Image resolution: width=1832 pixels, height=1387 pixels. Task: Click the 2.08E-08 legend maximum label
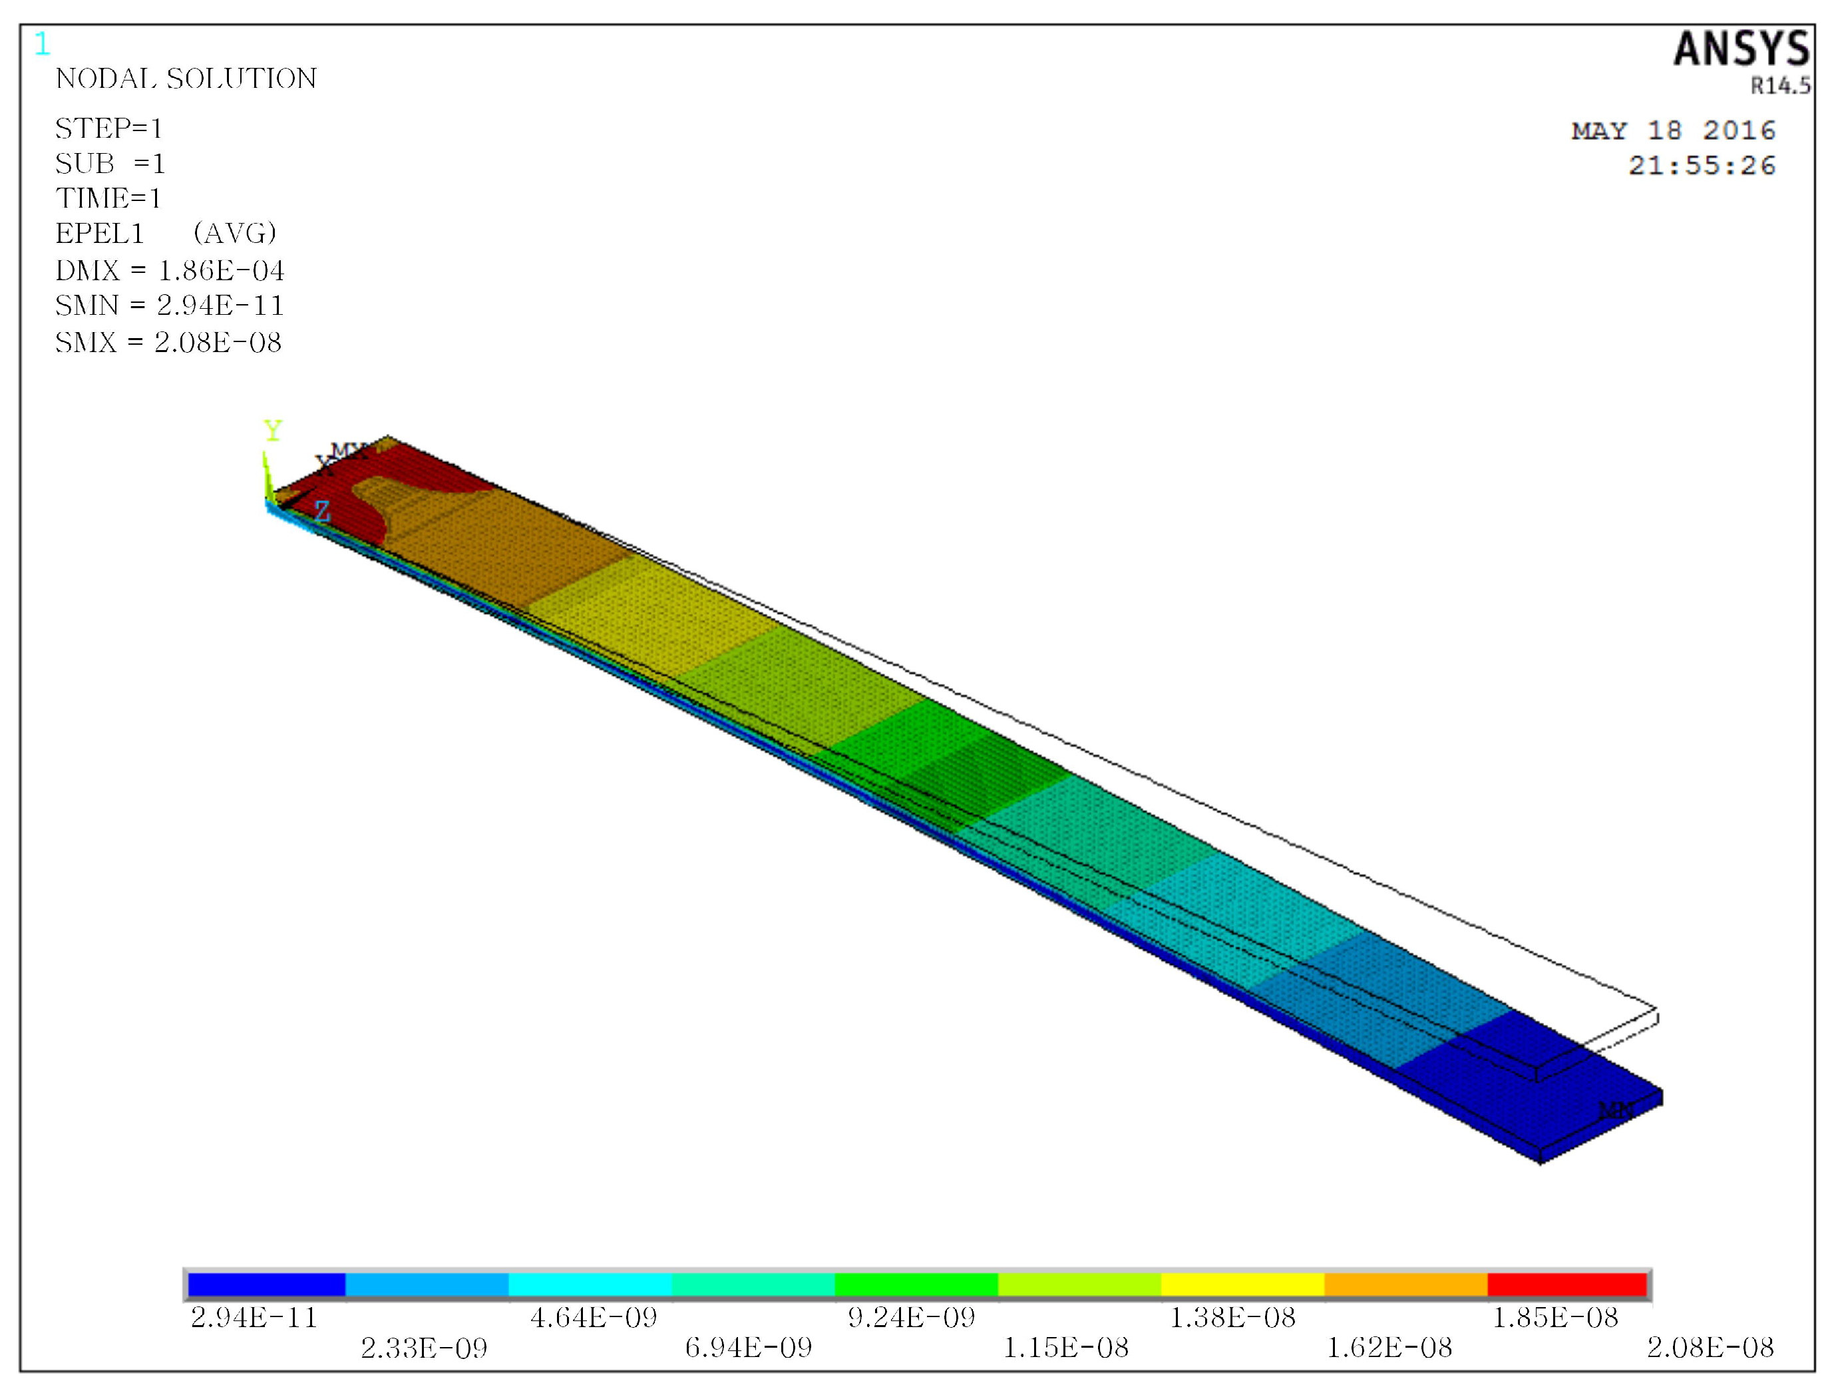pos(1710,1348)
